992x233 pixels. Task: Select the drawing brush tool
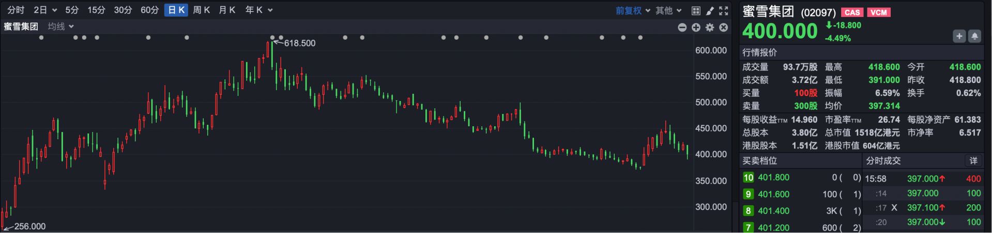pyautogui.click(x=710, y=10)
